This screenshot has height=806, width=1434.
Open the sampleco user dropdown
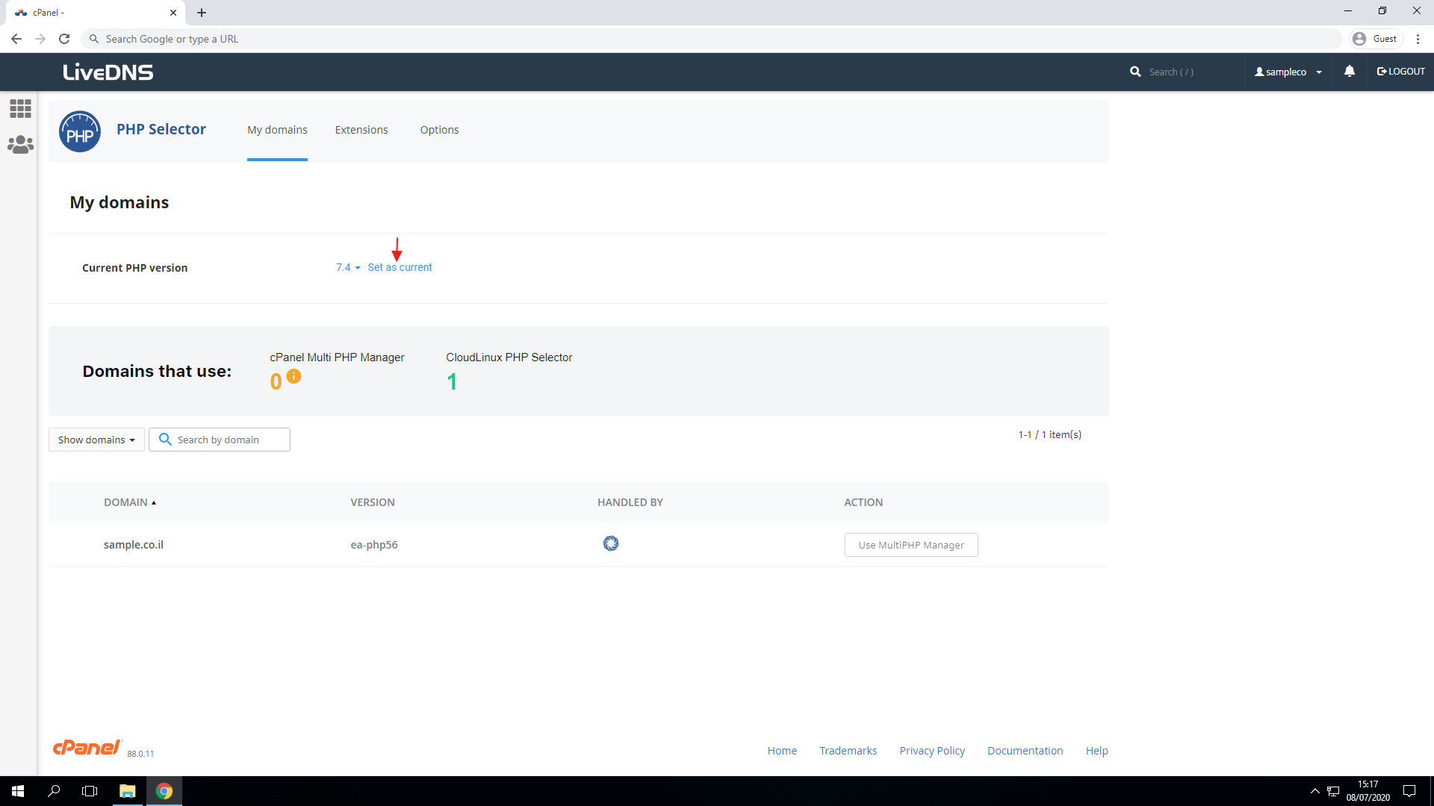pyautogui.click(x=1288, y=72)
